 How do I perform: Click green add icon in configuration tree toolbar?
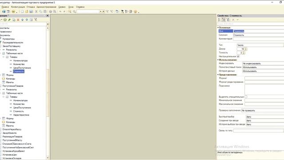(x=5, y=20)
